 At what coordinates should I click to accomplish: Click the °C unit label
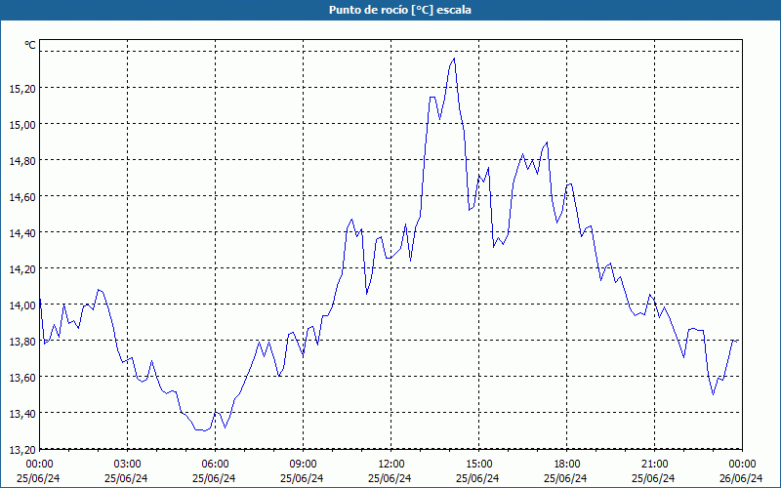point(30,45)
